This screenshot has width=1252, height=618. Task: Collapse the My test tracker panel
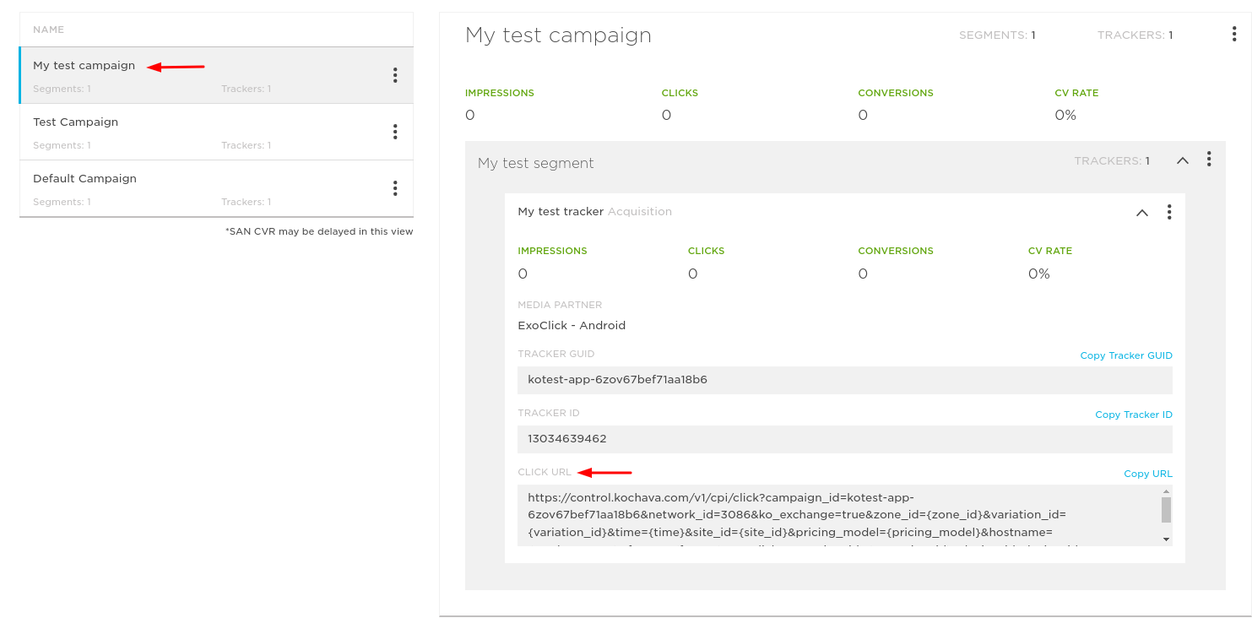tap(1141, 213)
